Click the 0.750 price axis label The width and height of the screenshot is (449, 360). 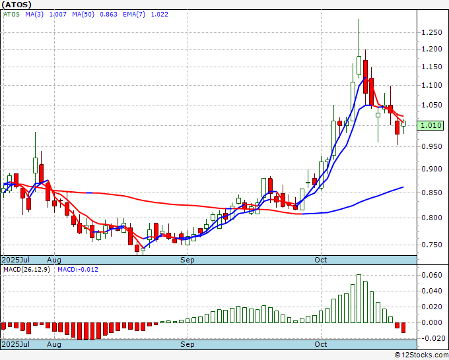click(431, 245)
